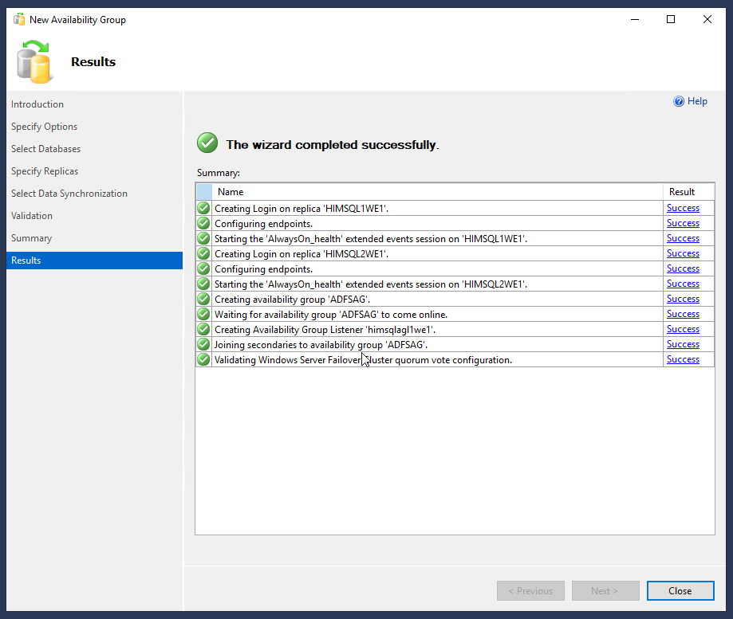Open the Validation page in sidebar

tap(32, 216)
